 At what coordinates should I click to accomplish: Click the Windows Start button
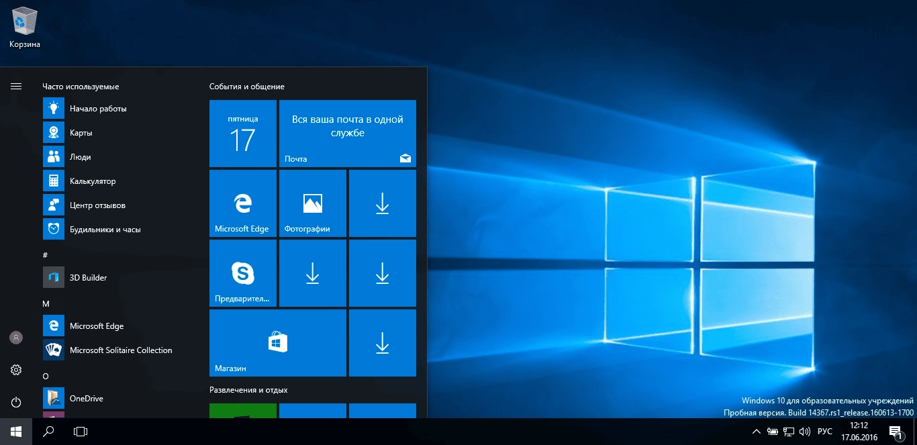pos(16,432)
